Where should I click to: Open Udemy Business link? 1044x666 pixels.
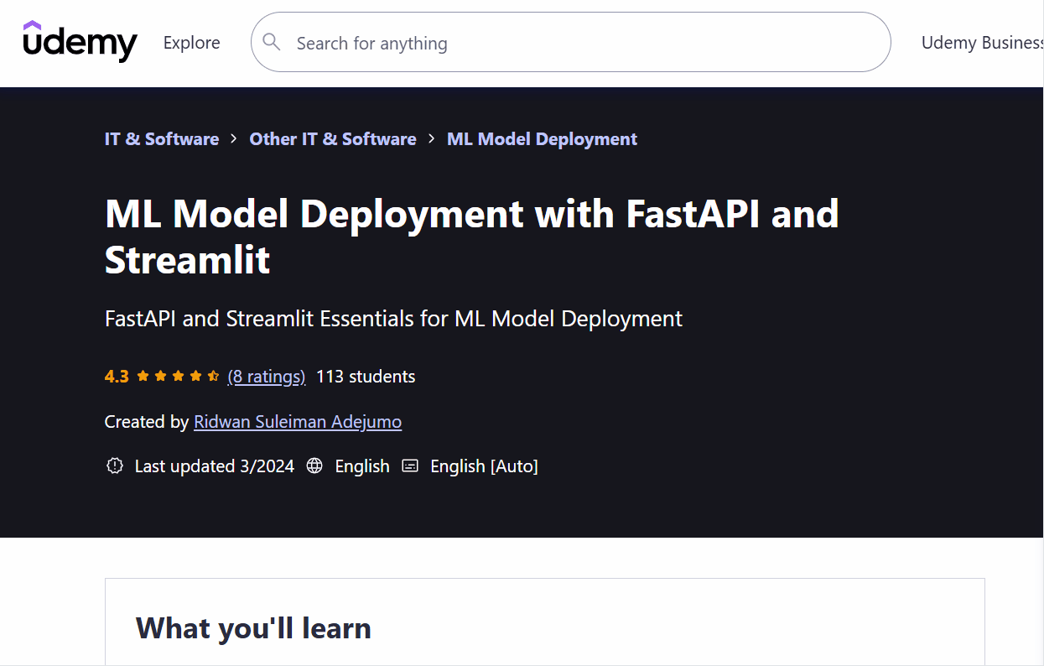click(x=982, y=43)
